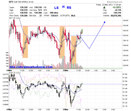
Task: Click the 0.8690 ratio axis label
Action: coord(5,104)
